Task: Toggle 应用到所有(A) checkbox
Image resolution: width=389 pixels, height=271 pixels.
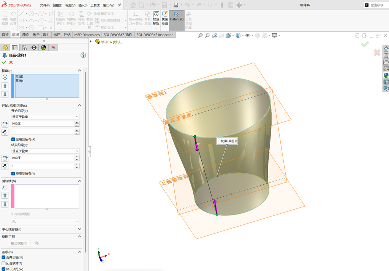Action: [13, 139]
